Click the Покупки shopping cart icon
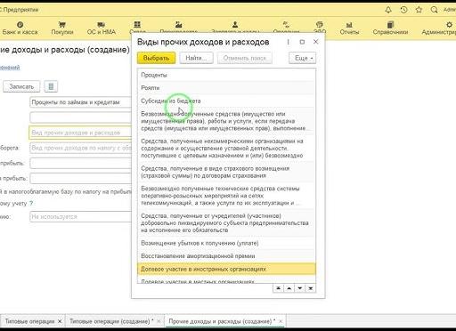The image size is (456, 331). point(62,25)
